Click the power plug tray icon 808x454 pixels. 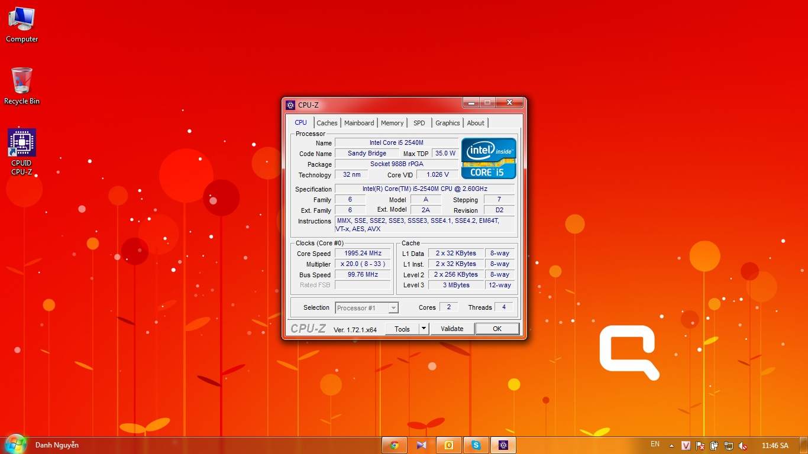tap(715, 446)
